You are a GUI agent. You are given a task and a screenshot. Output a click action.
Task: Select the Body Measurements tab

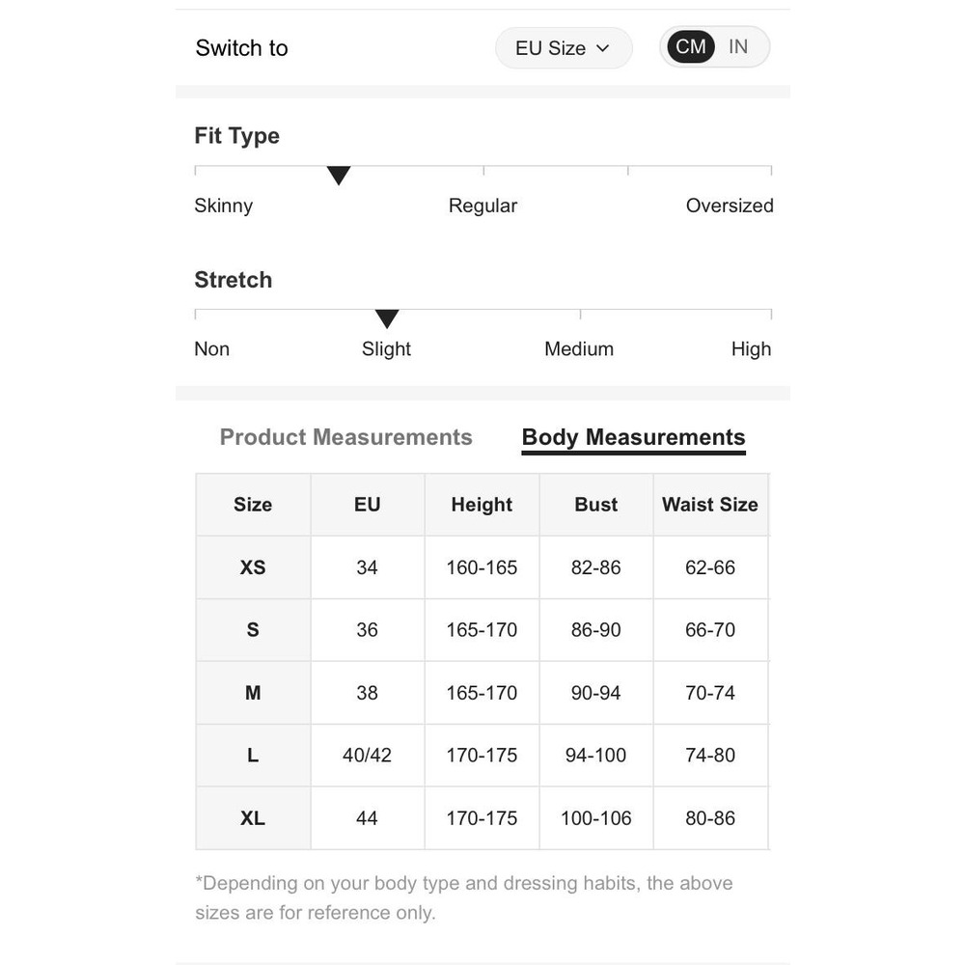coord(633,437)
